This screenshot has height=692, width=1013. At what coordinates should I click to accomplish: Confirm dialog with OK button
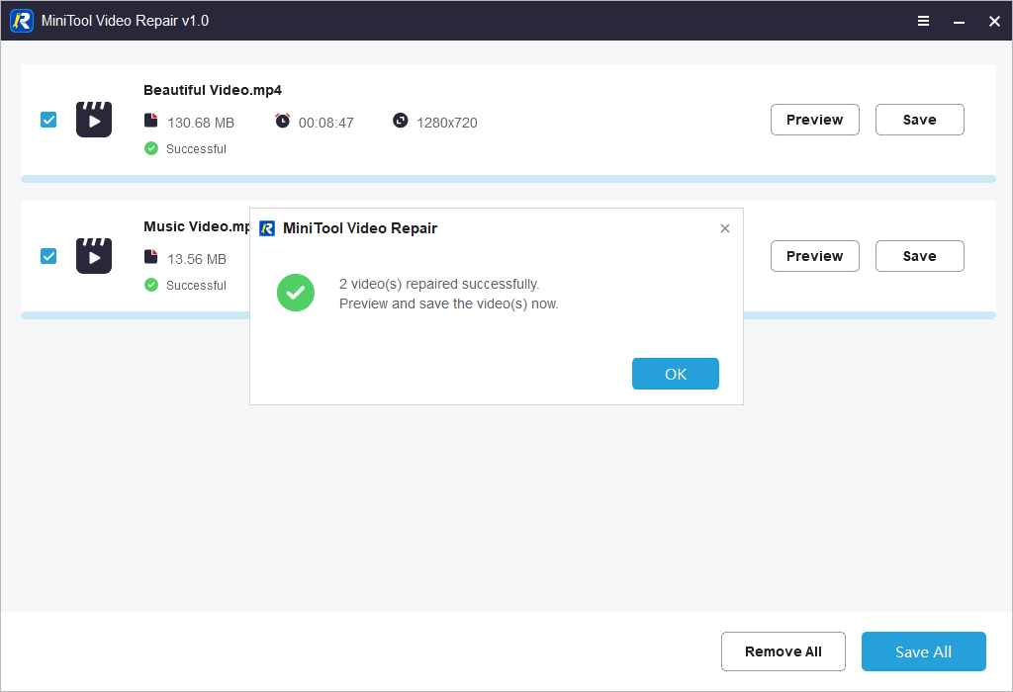[x=675, y=374]
